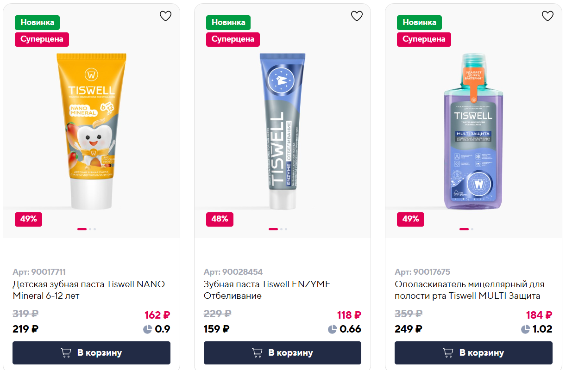Screen dimensions: 566x370
Task: Click Новинка badge on the mouthwash card
Action: point(419,22)
